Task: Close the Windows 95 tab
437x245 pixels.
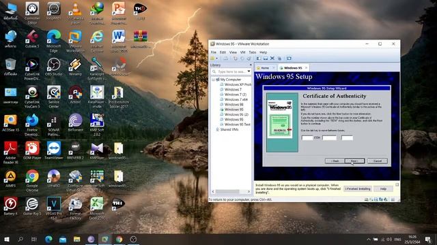Action: 307,68
